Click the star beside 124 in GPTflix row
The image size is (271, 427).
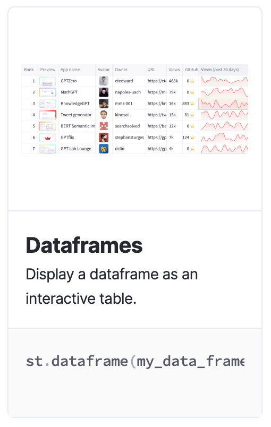192,137
